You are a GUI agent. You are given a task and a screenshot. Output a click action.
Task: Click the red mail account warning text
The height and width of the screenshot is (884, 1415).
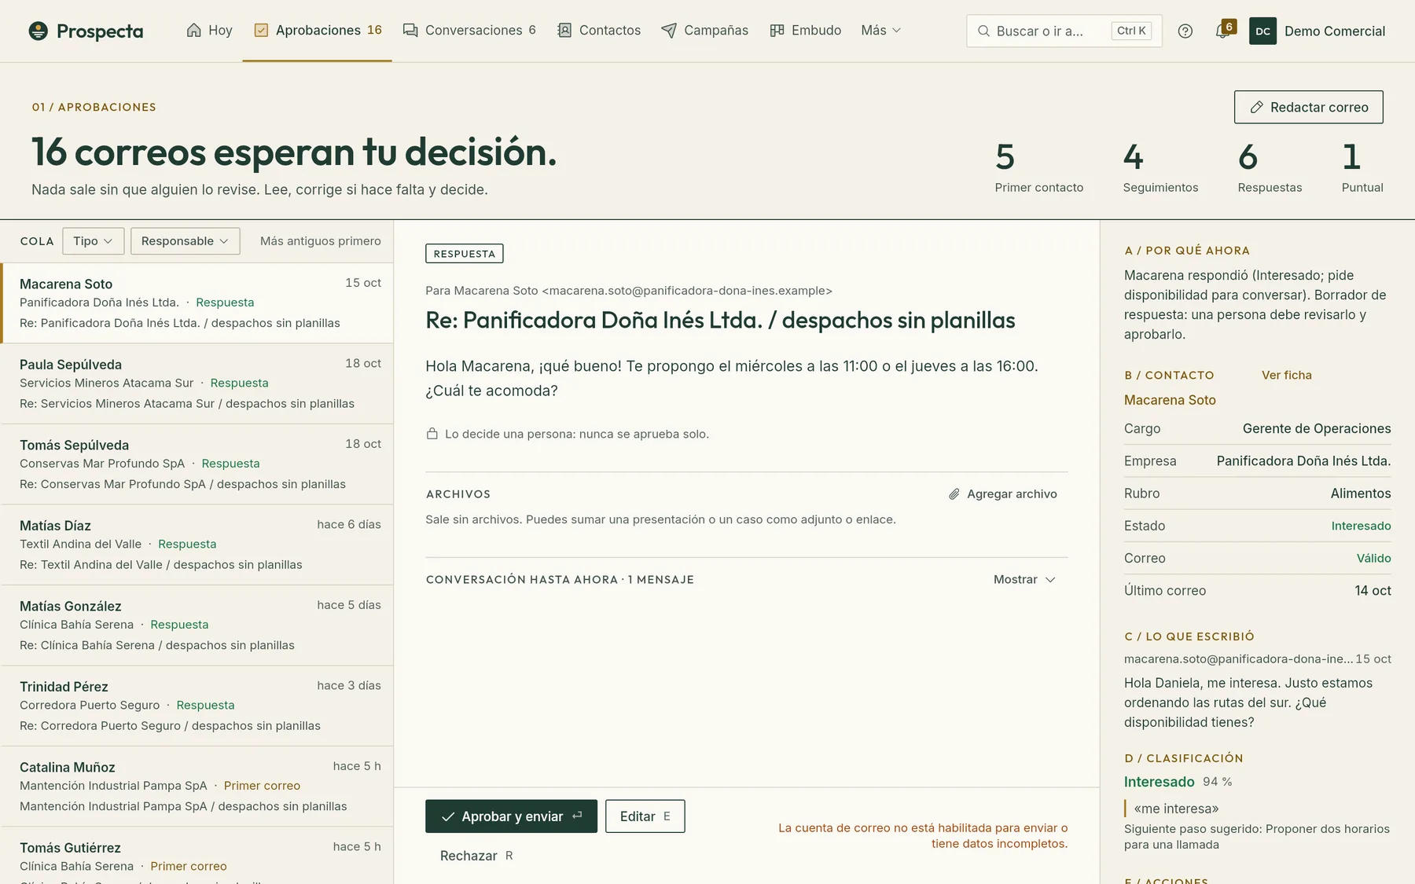click(923, 835)
